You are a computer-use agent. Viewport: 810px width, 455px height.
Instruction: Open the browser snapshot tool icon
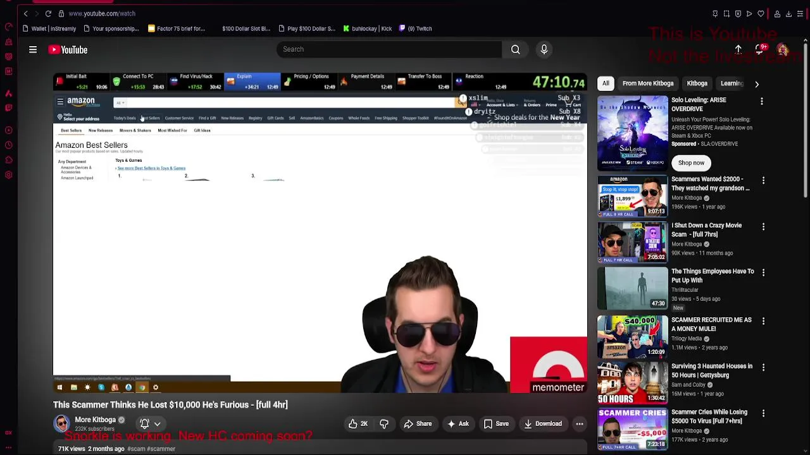(726, 13)
